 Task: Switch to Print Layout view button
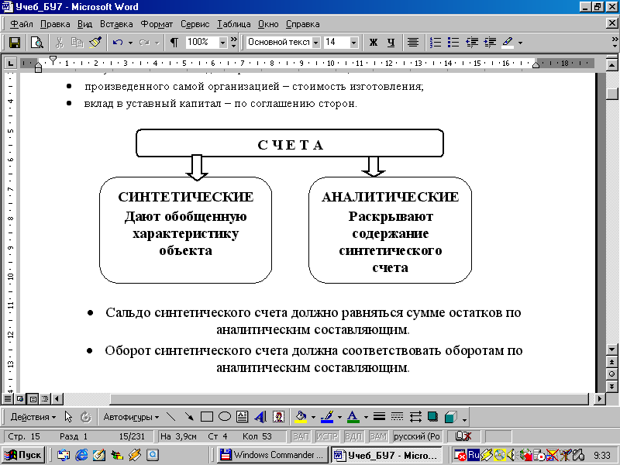coord(33,398)
